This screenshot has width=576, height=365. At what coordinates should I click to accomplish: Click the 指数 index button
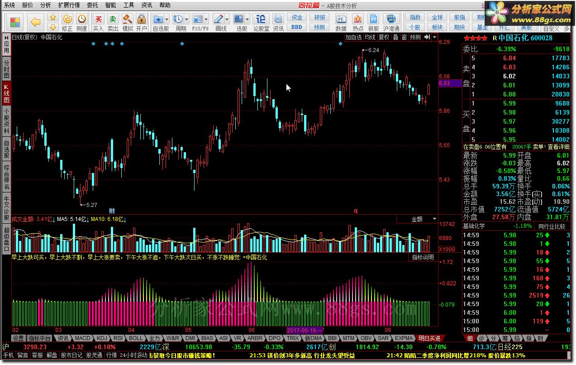click(x=415, y=17)
